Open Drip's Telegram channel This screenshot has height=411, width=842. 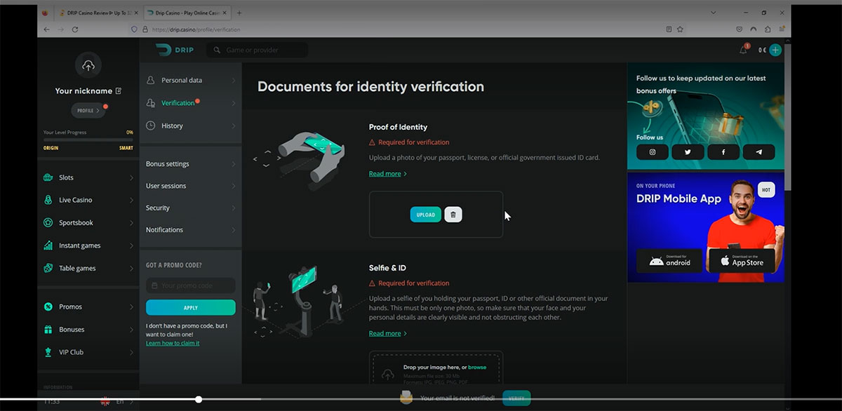coord(759,151)
